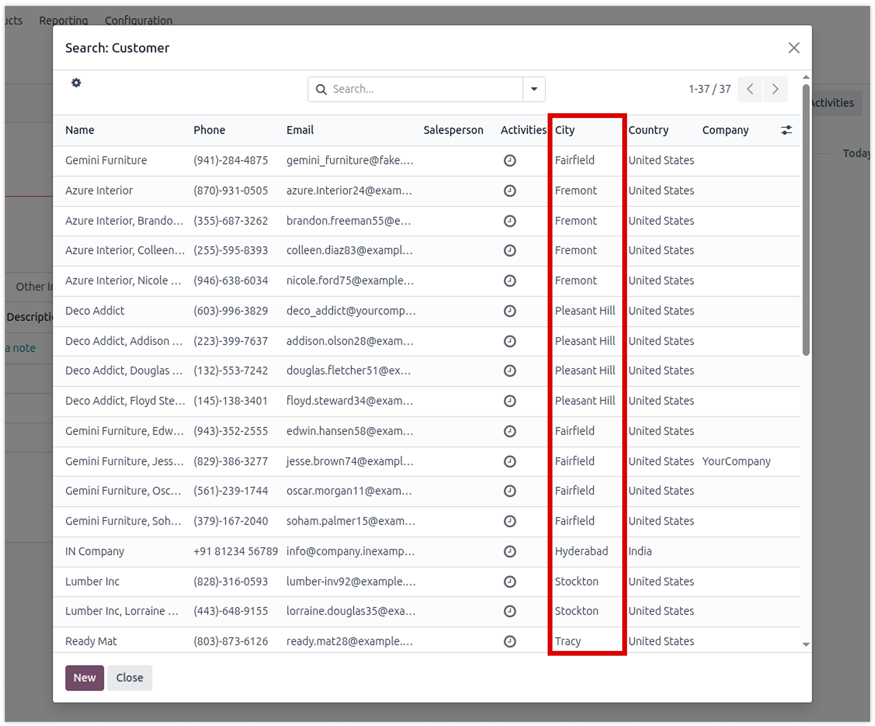875x726 pixels.
Task: Click activity clock icon for Azure Interior (870) row
Action: point(510,191)
